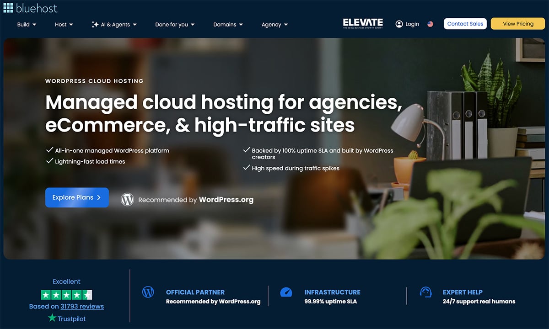549x329 pixels.
Task: Open the AI & Agents menu
Action: (114, 25)
